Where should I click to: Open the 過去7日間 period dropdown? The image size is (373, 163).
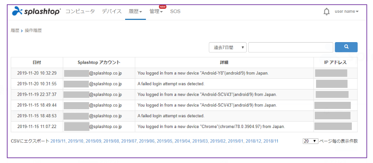pos(228,47)
